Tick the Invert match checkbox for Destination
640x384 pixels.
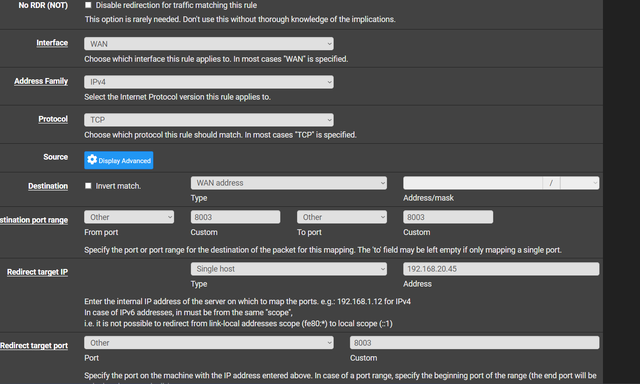[x=88, y=186]
